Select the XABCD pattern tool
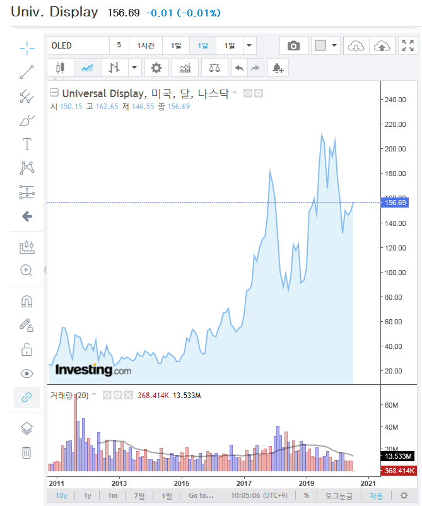This screenshot has width=422, height=506. [x=26, y=168]
